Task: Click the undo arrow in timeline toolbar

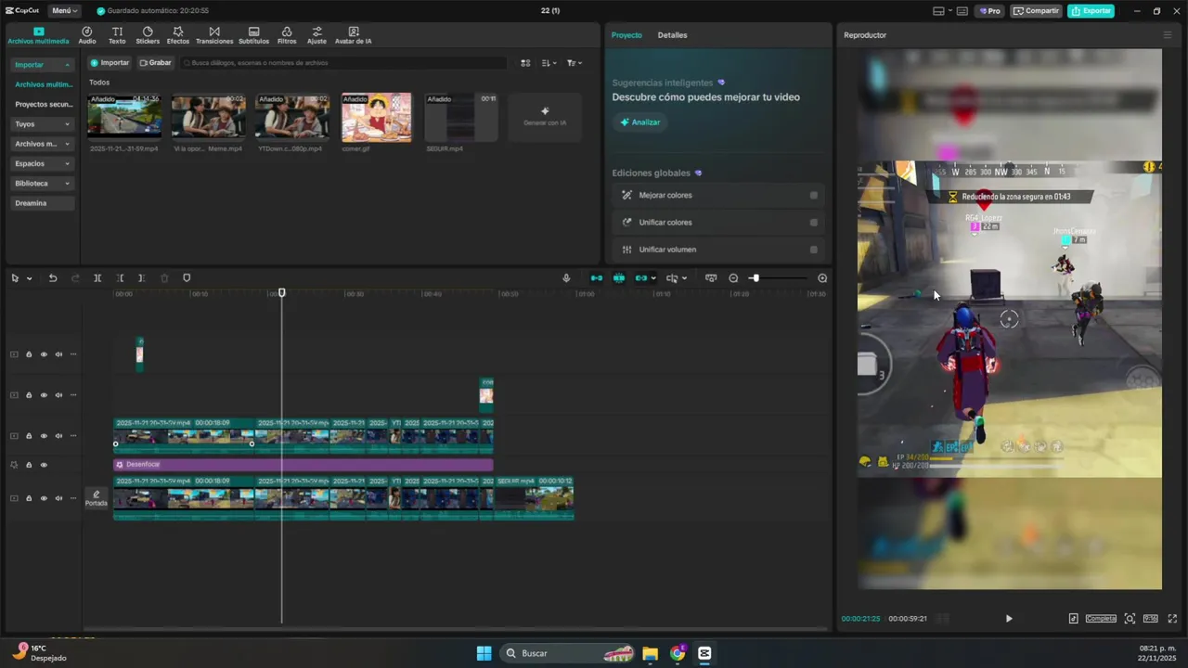Action: tap(53, 278)
